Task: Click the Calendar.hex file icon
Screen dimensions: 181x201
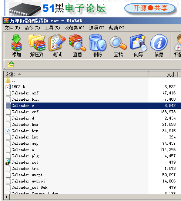Action: [x=9, y=124]
